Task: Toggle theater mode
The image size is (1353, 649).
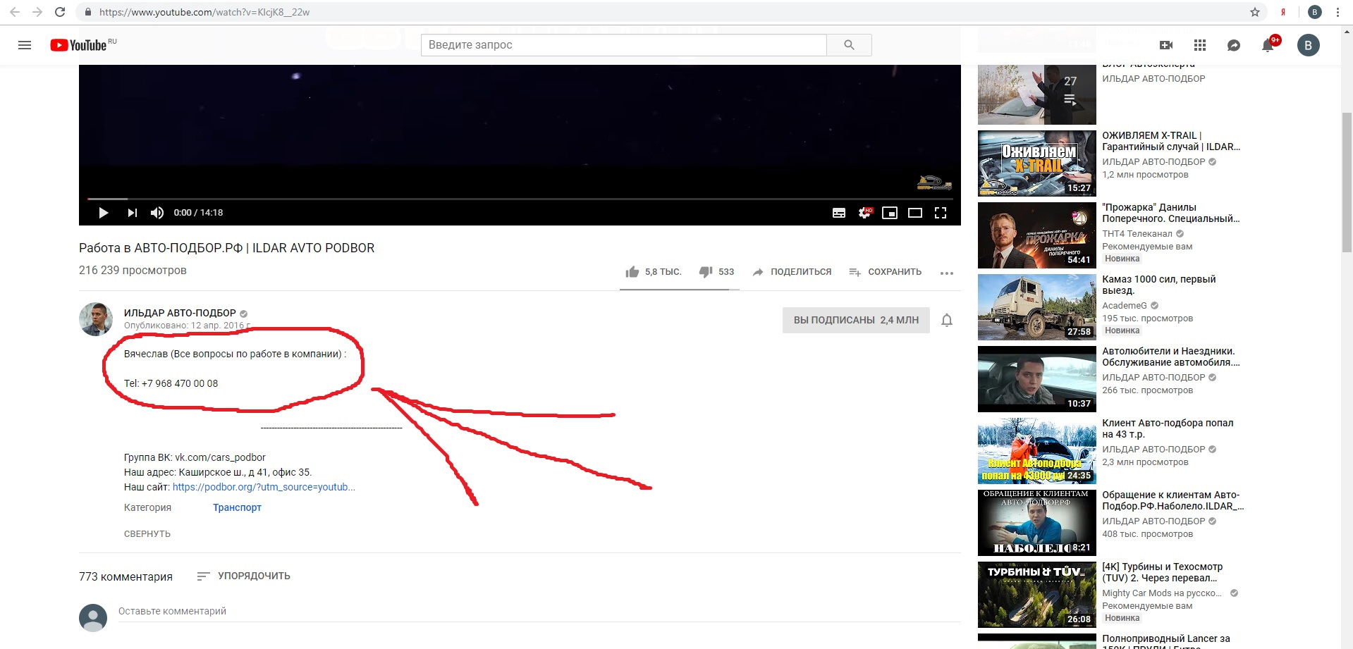Action: pos(915,213)
